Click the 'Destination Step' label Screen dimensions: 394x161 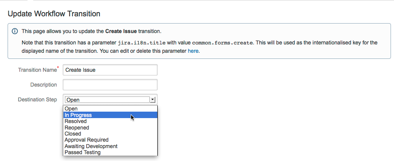(x=37, y=99)
